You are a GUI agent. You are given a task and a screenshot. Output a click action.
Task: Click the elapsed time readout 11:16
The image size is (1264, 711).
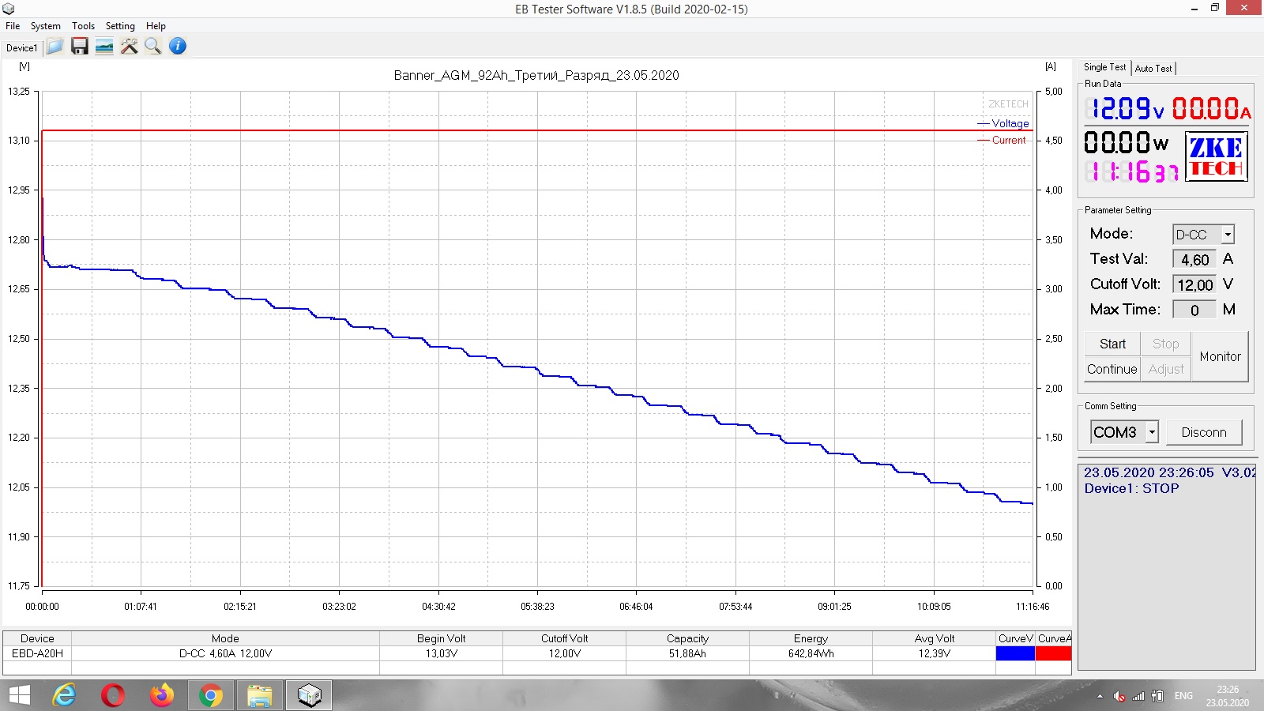[1131, 171]
